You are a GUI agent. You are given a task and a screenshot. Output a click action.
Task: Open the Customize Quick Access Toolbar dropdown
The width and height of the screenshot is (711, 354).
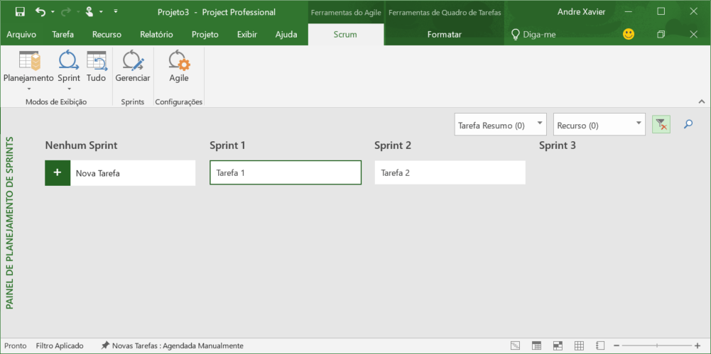pos(116,11)
